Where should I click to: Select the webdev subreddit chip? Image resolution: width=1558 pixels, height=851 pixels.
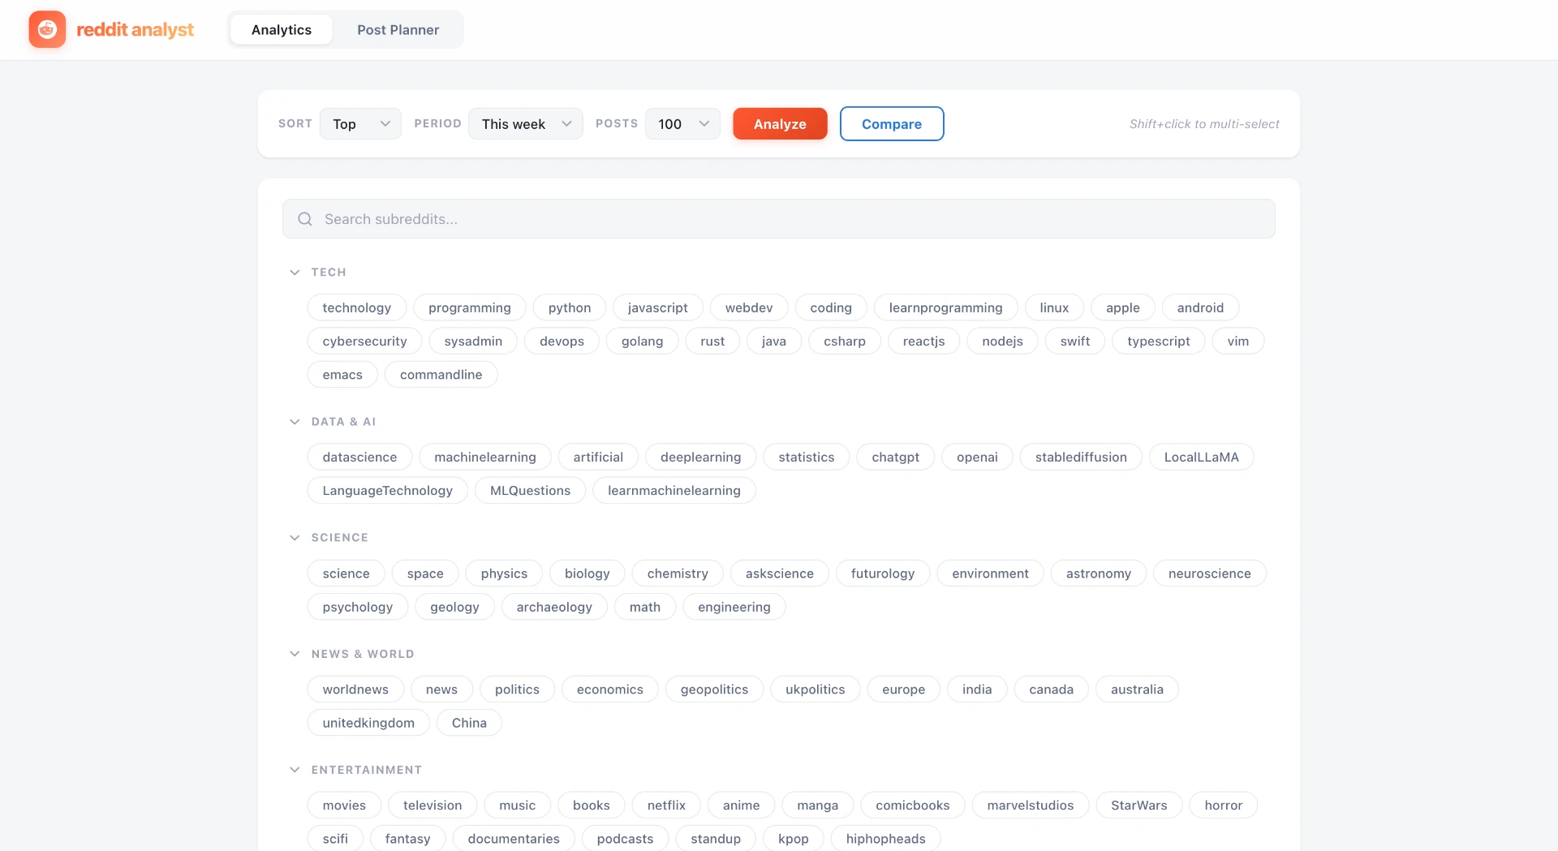pyautogui.click(x=749, y=307)
